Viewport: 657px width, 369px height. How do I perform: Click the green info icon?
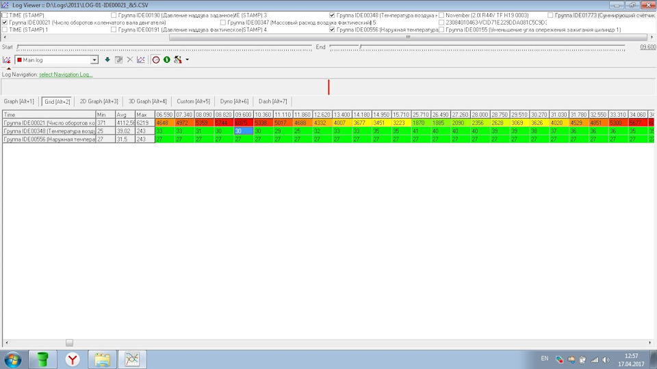(167, 60)
